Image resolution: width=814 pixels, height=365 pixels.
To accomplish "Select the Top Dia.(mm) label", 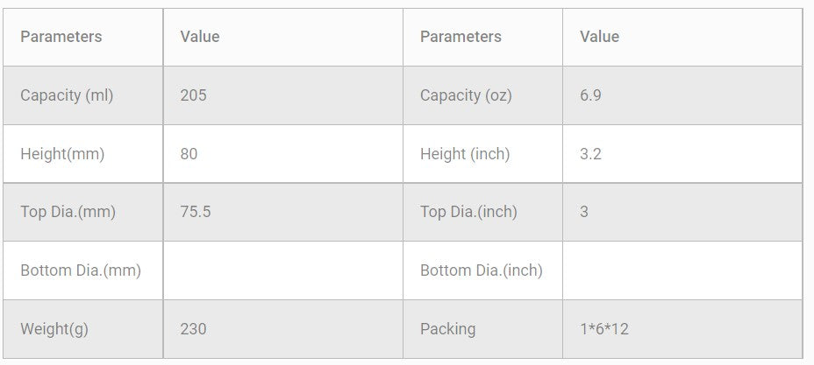I will click(68, 212).
